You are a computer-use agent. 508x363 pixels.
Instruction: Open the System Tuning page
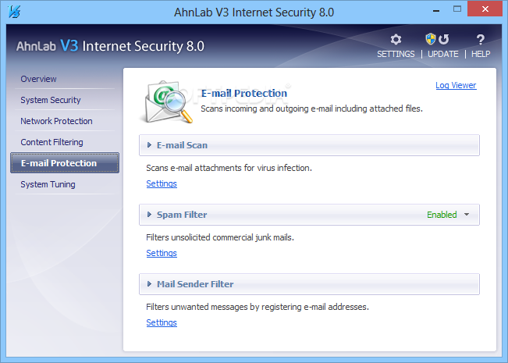[48, 184]
